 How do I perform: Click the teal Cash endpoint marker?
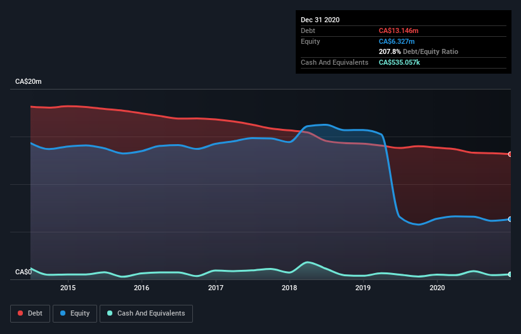pos(510,274)
